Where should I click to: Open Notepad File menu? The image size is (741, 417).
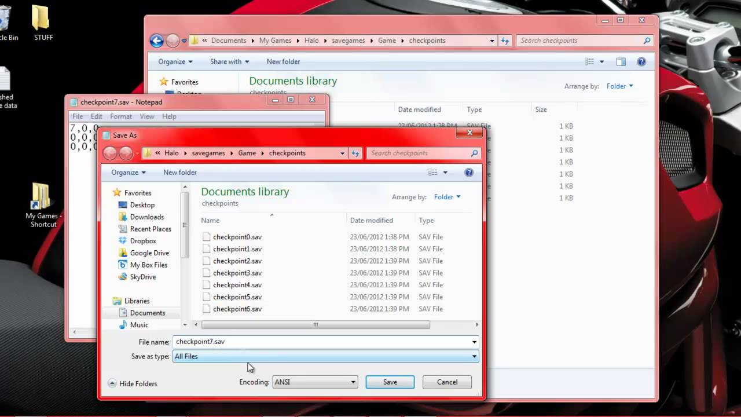pyautogui.click(x=78, y=116)
